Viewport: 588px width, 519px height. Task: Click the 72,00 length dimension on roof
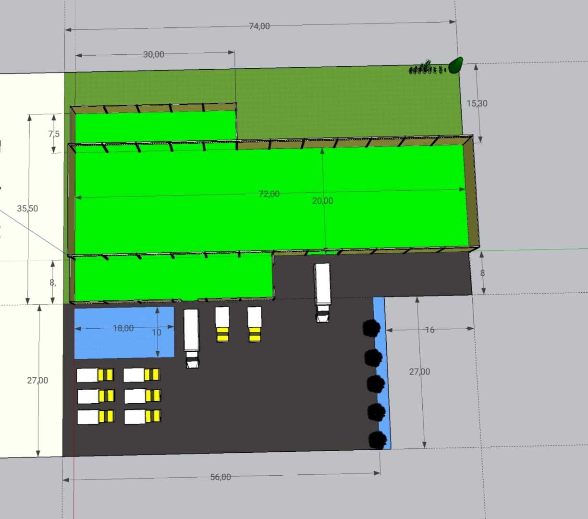269,194
